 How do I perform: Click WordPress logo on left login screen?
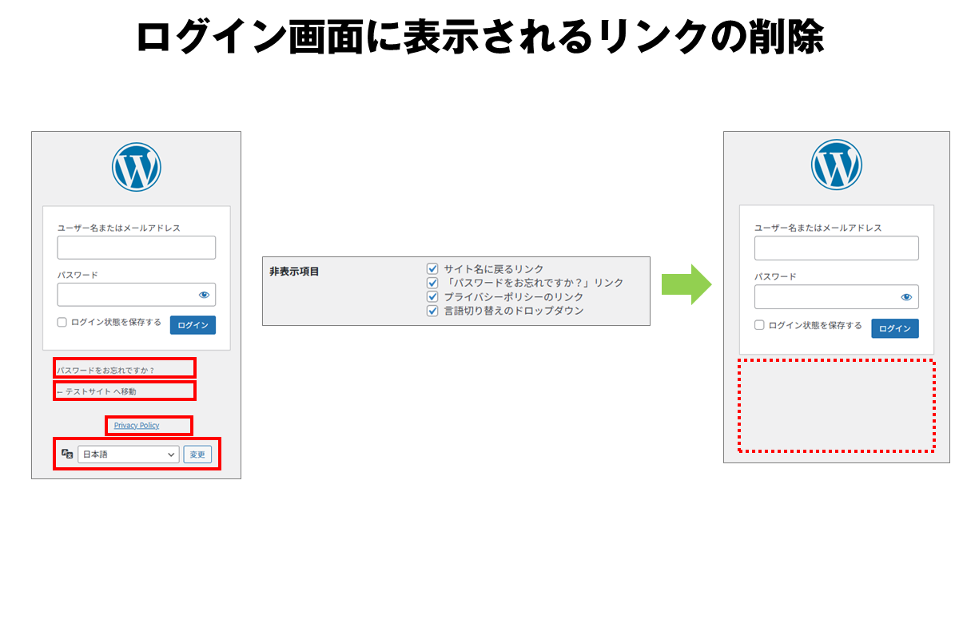point(137,167)
